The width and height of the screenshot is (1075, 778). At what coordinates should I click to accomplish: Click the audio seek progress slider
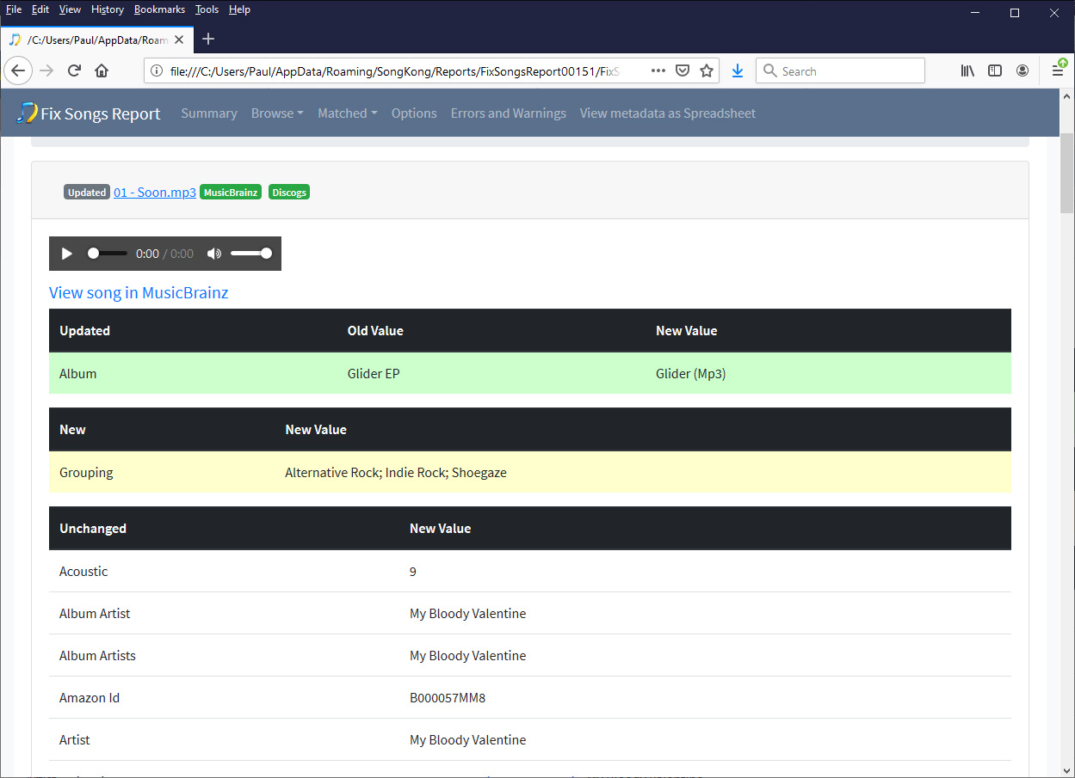(108, 254)
